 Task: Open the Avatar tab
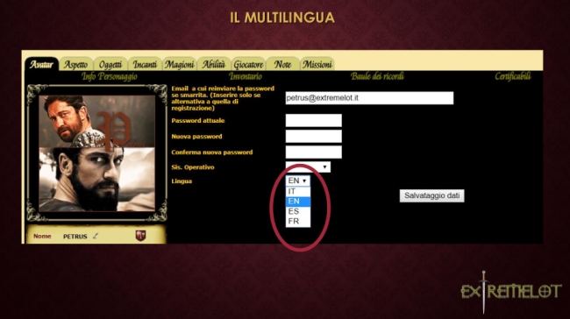41,64
